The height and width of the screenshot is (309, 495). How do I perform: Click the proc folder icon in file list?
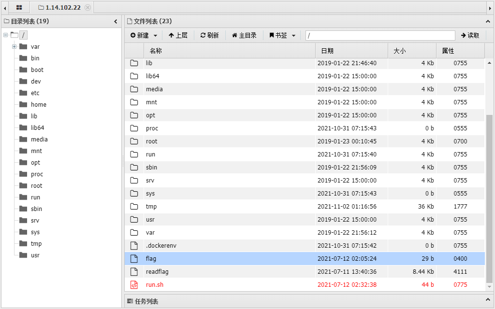coord(134,128)
